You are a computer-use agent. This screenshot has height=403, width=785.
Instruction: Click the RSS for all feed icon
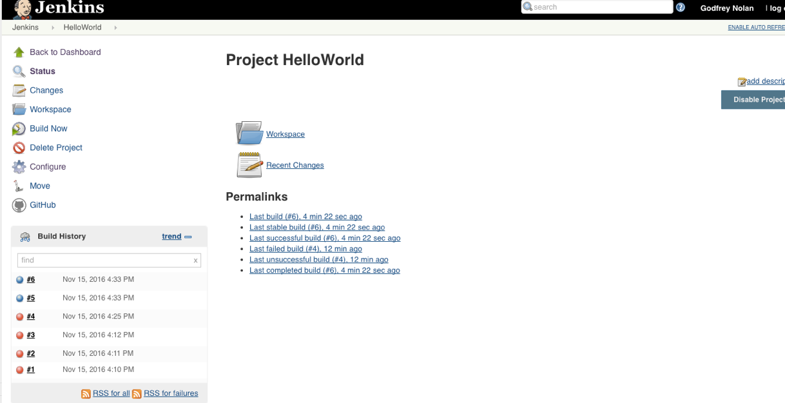click(x=86, y=393)
